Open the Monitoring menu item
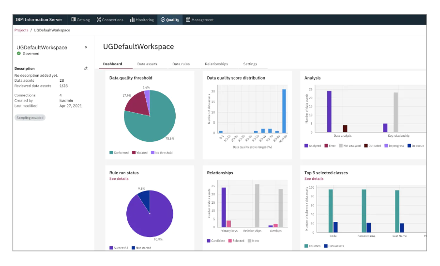Screen dimensions: 440x266 coord(142,20)
